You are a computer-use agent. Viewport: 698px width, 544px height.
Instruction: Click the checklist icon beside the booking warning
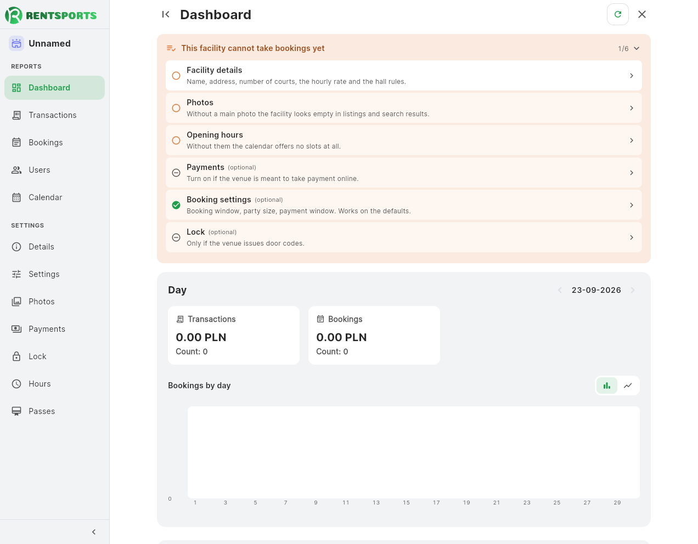(x=171, y=48)
